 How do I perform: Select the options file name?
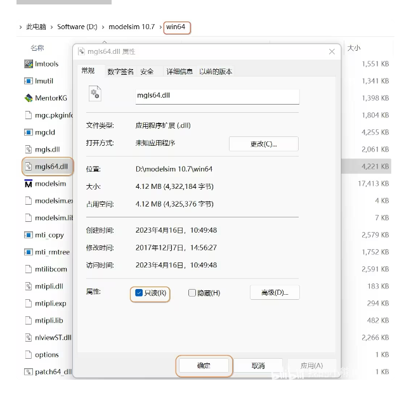click(47, 355)
